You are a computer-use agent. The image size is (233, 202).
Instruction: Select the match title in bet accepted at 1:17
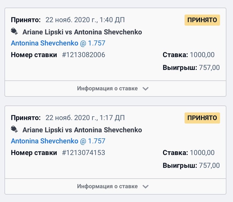[x=82, y=130]
